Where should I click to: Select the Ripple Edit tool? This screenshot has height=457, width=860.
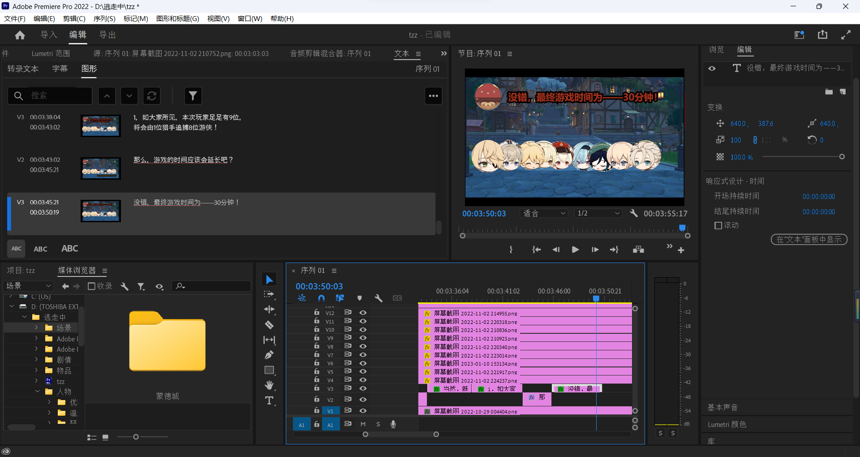pos(269,310)
